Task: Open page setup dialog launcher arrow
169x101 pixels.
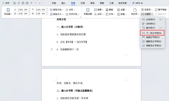Action: click(x=80, y=17)
